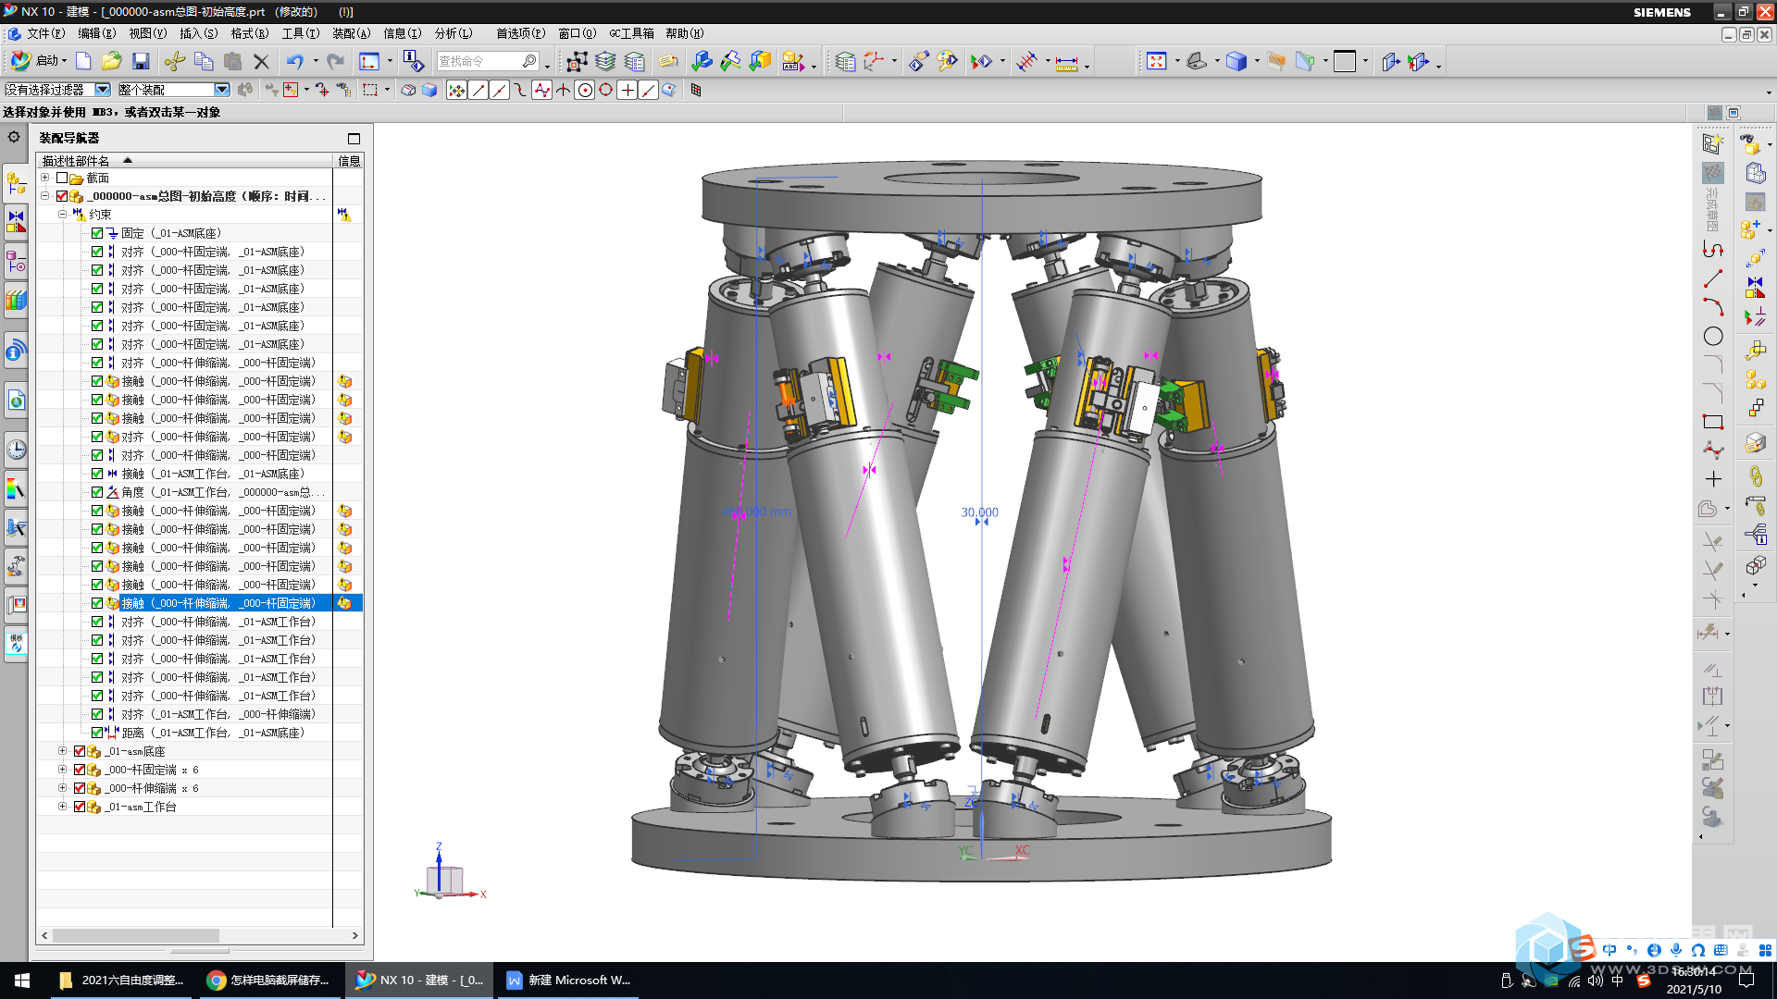Switch to Chrome window in taskbar
Viewport: 1777px width, 999px height.
pyautogui.click(x=269, y=980)
